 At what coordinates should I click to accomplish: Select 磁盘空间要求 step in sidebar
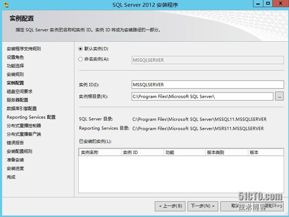pyautogui.click(x=20, y=92)
